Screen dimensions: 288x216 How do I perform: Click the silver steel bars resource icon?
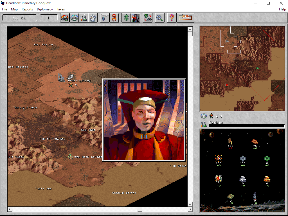(243, 179)
